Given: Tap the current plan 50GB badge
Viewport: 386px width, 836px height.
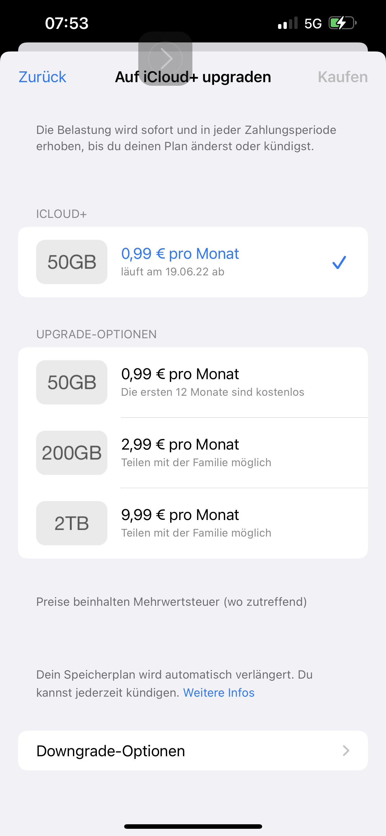Looking at the screenshot, I should 72,262.
